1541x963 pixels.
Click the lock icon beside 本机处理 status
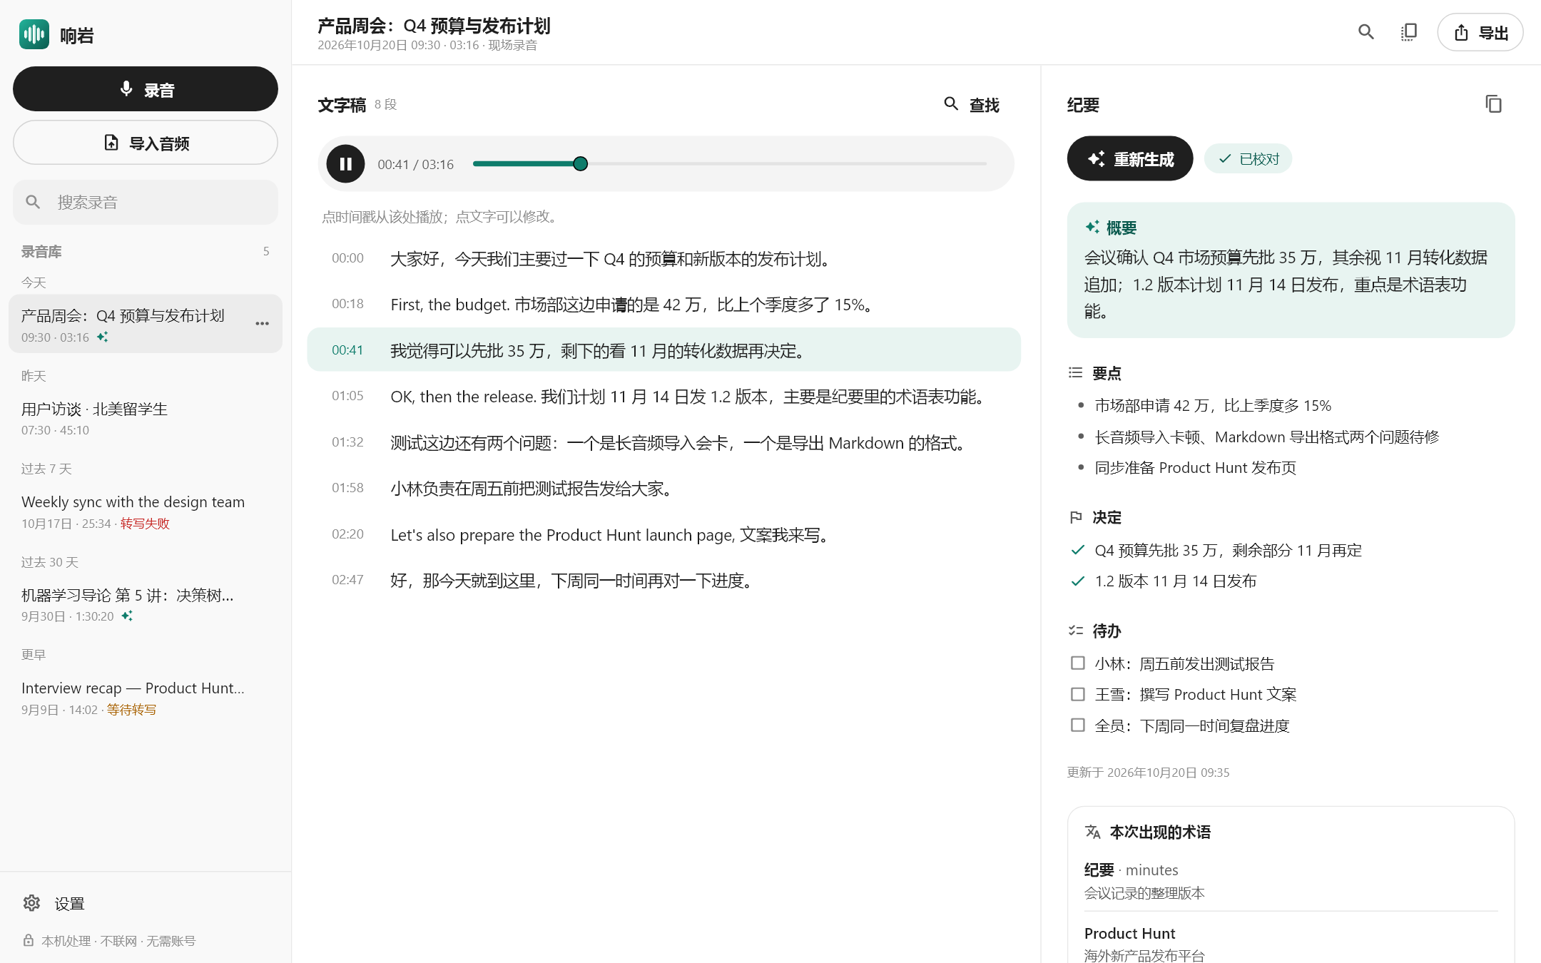pyautogui.click(x=29, y=940)
